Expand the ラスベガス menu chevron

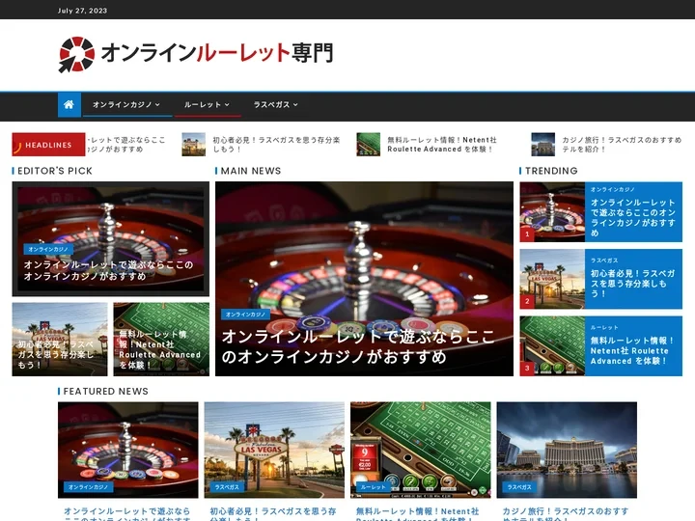pyautogui.click(x=295, y=104)
